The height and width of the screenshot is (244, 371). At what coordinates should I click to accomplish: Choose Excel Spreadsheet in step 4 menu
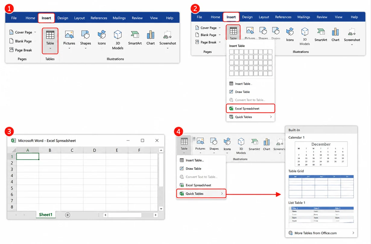201,185
